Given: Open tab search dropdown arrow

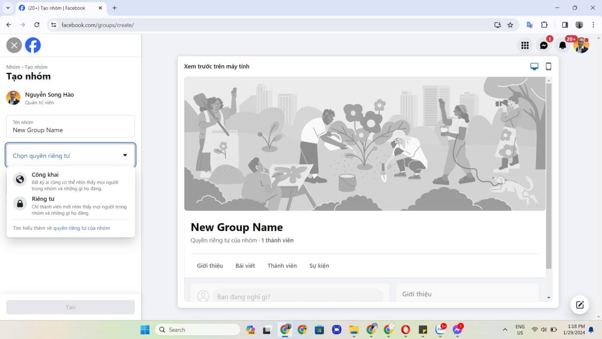Looking at the screenshot, I should [8, 8].
